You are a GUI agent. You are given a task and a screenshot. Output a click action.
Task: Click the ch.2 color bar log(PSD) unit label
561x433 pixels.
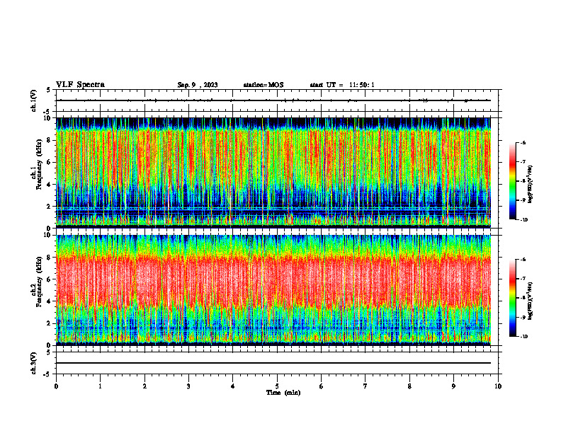coord(531,301)
